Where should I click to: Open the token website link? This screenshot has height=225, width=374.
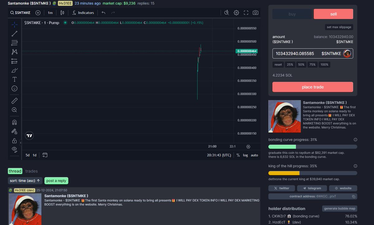click(343, 188)
